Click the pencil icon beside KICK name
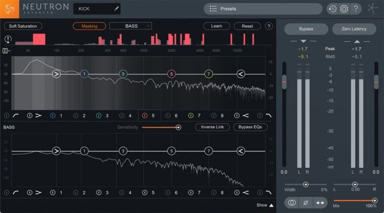384x213 pixels. point(117,9)
